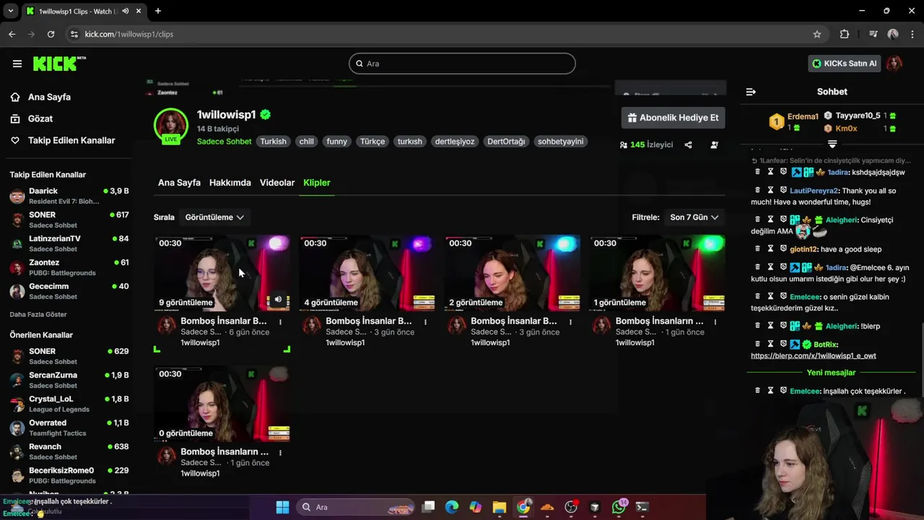Click Abonelik Hediye Et button
The image size is (924, 520).
[x=674, y=118]
